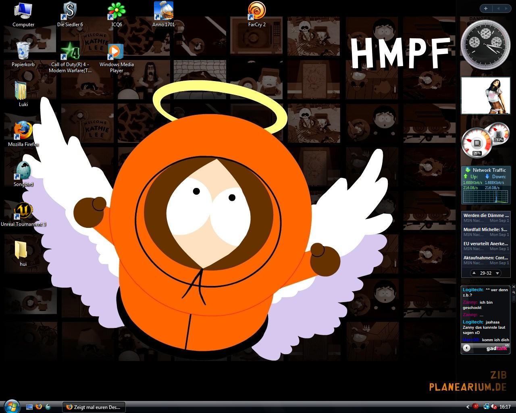
Task: Open the Songbird desktop icon
Action: pos(23,171)
